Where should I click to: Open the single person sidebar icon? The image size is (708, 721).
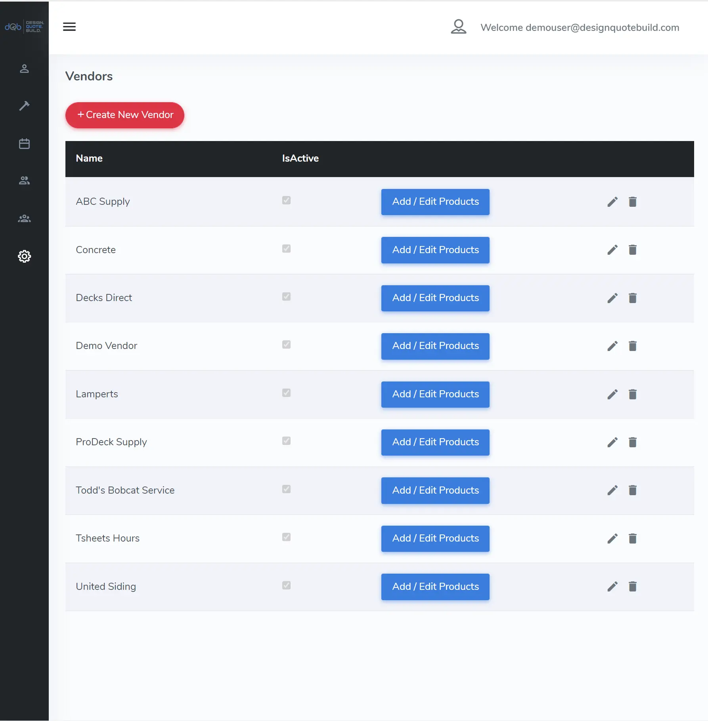click(x=24, y=69)
